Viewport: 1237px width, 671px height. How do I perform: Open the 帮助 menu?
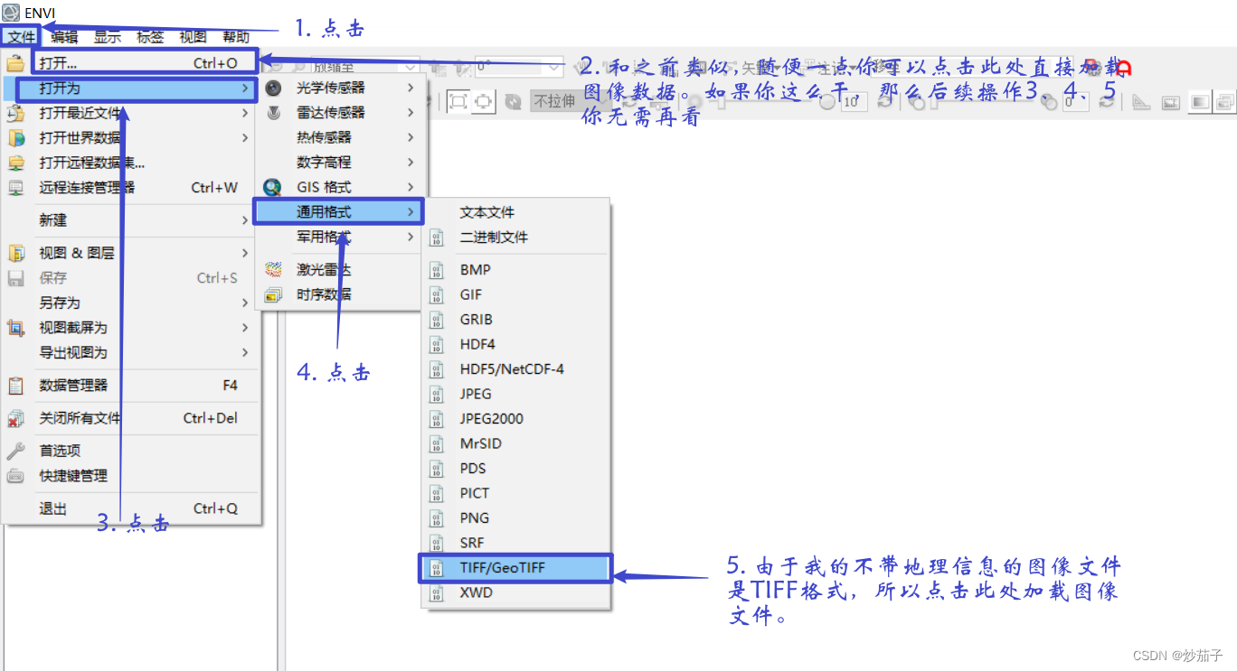point(236,37)
